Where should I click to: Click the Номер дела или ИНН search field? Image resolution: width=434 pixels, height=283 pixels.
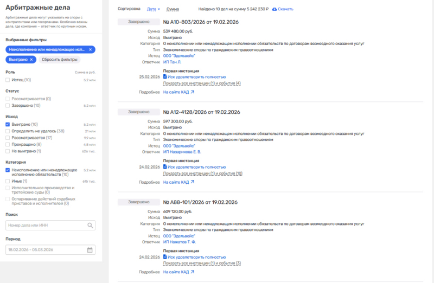(46, 225)
